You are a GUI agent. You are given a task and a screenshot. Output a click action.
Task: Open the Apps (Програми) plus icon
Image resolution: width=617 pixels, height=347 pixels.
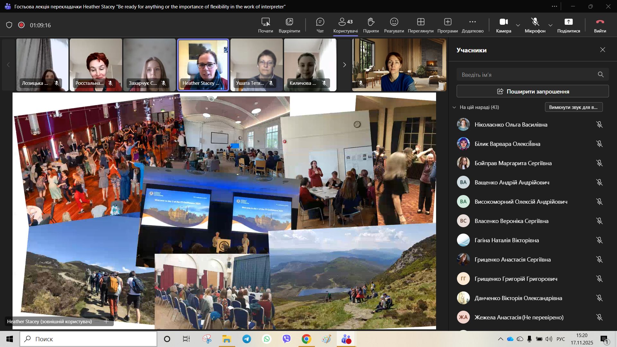click(448, 22)
